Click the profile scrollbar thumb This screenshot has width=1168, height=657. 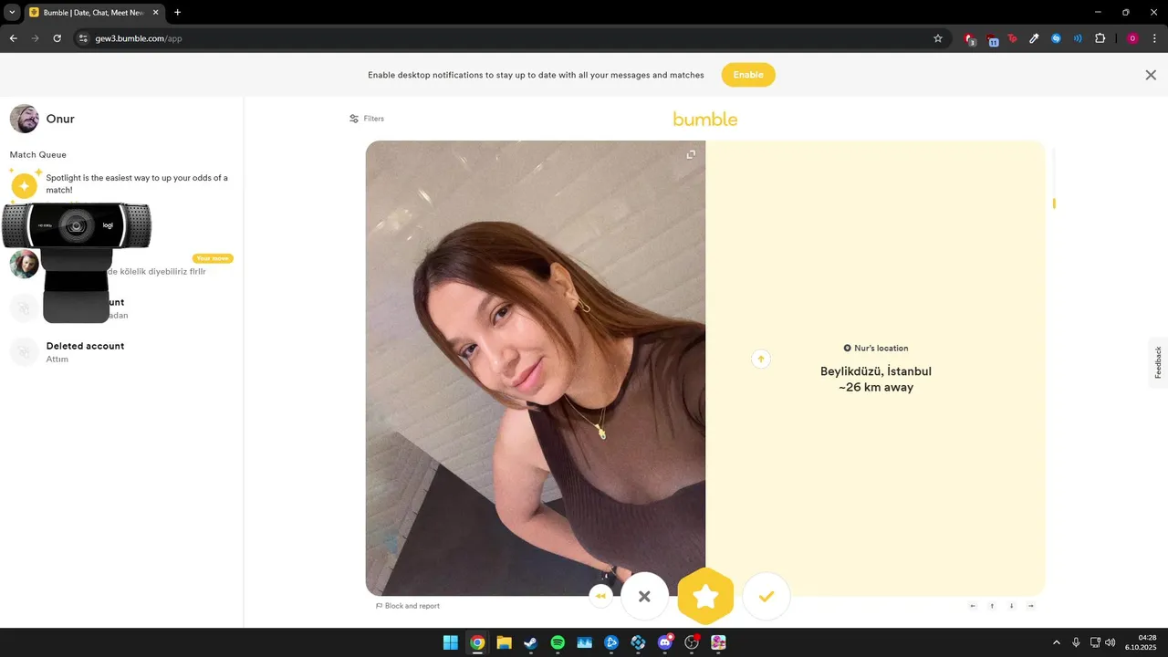(1054, 203)
